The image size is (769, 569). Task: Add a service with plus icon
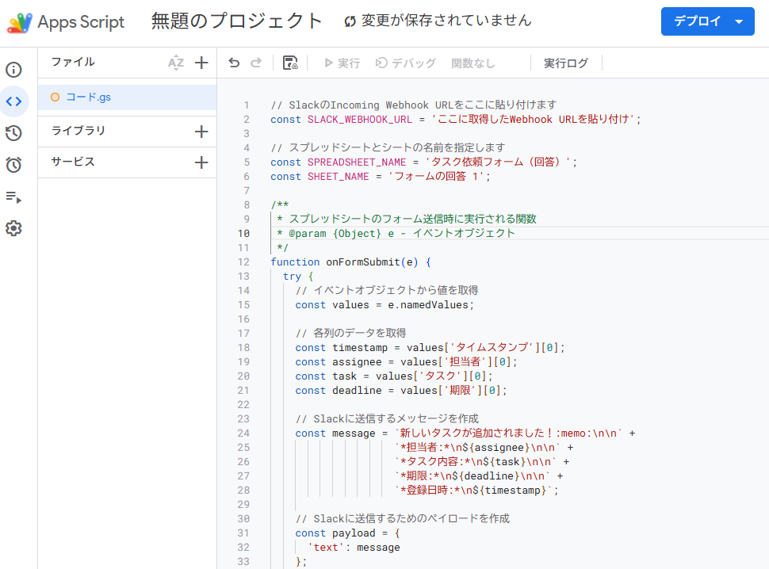(x=201, y=162)
